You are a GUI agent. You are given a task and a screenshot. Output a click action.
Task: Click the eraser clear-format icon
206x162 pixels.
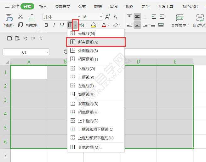(x=116, y=25)
